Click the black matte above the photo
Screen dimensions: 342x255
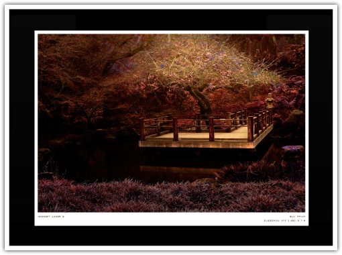coord(171,19)
